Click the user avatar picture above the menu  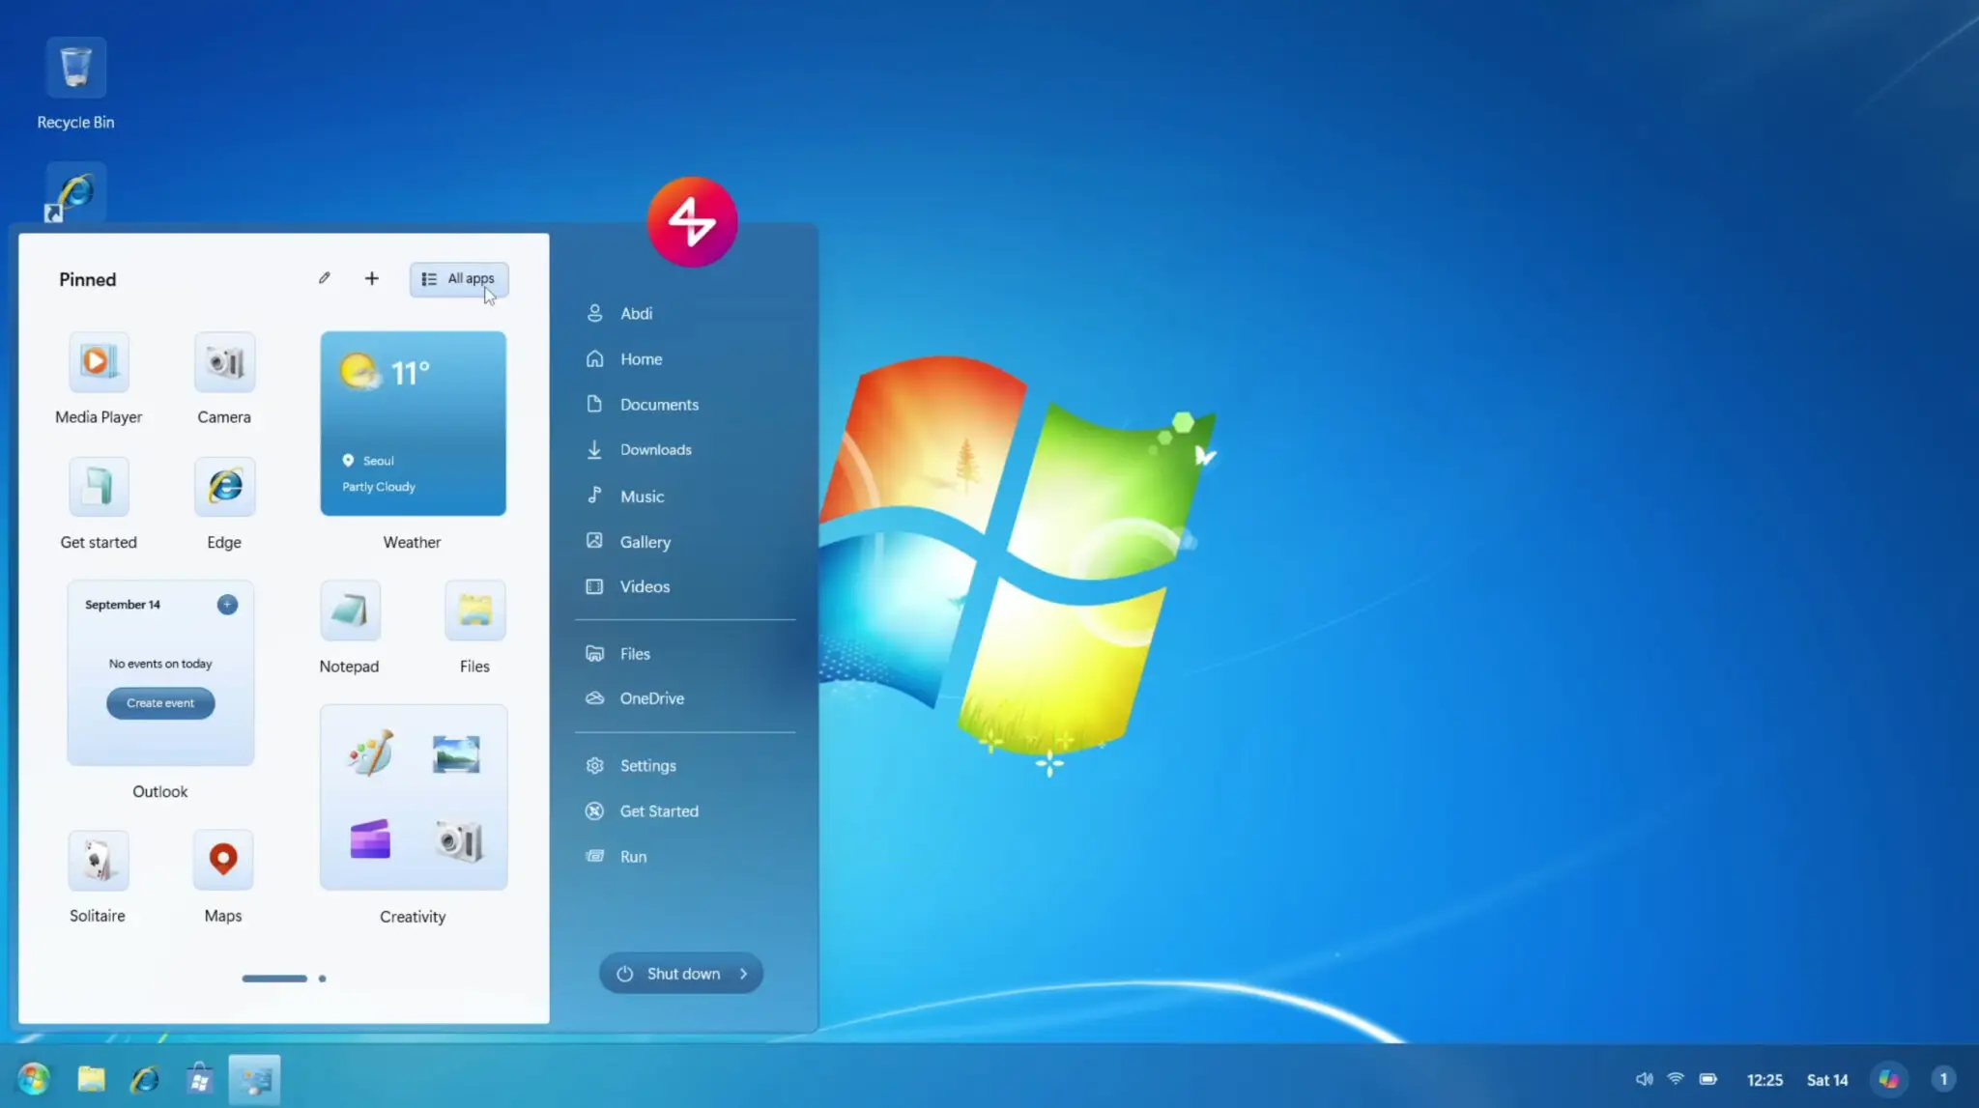point(692,221)
